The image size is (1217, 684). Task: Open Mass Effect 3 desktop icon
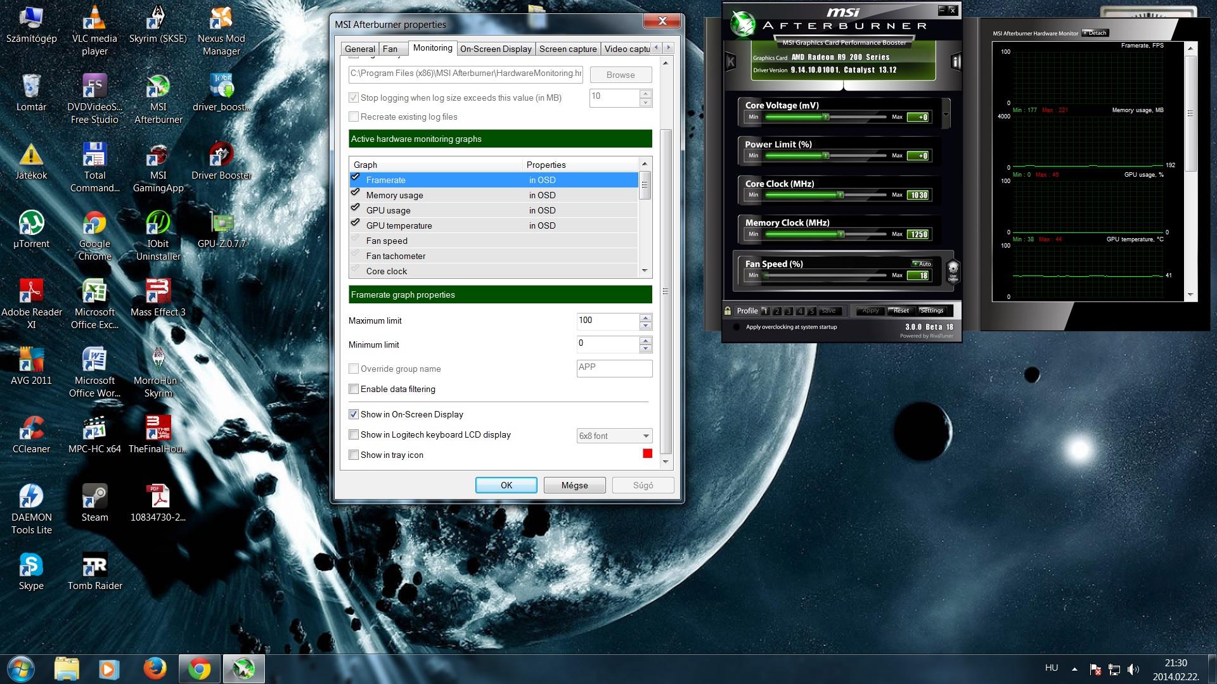(x=158, y=298)
